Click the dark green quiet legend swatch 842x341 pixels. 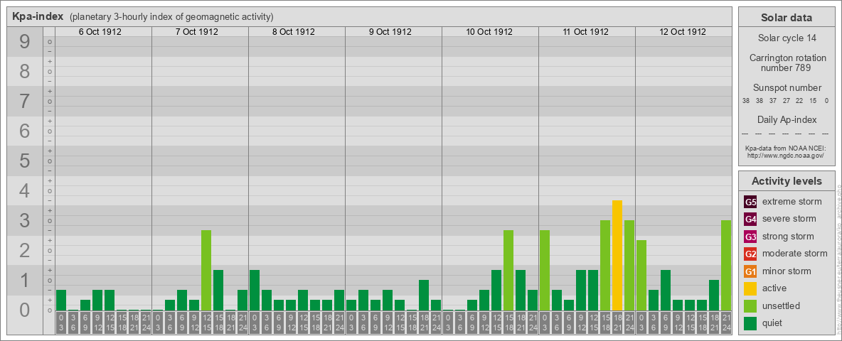tap(751, 323)
